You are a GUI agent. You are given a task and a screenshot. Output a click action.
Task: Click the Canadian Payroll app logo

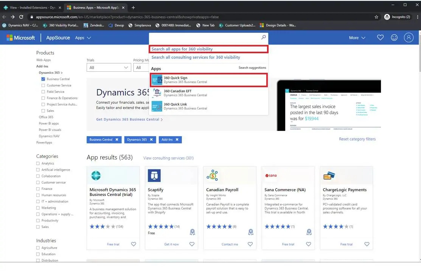pyautogui.click(x=212, y=176)
